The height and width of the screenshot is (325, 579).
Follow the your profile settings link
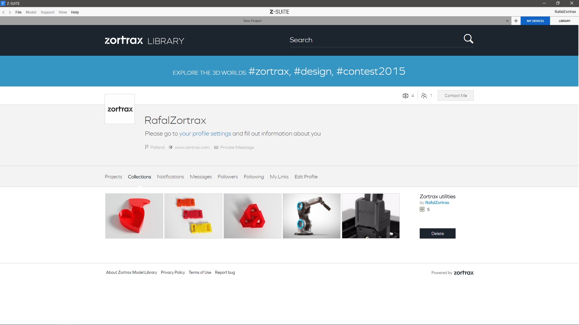pyautogui.click(x=205, y=134)
